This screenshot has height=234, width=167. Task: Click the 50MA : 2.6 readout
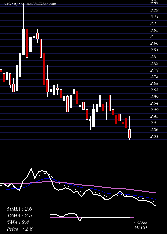click(x=19, y=209)
